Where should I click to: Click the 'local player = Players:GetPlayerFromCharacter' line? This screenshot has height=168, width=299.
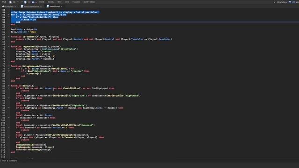tap(53, 135)
